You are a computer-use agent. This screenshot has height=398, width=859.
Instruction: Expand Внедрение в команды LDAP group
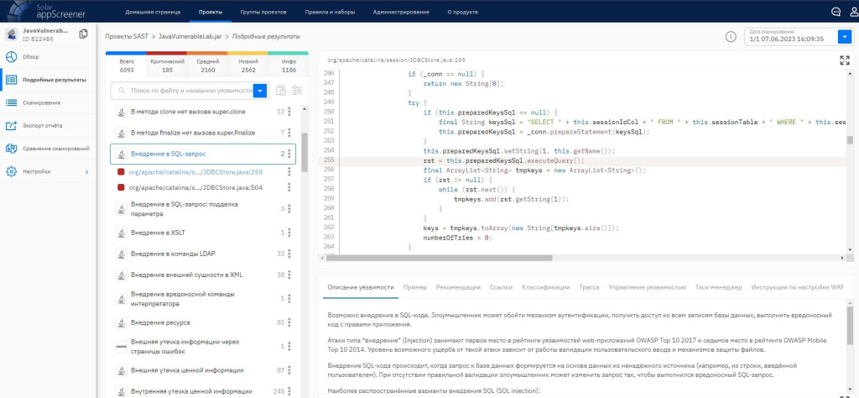(x=173, y=254)
